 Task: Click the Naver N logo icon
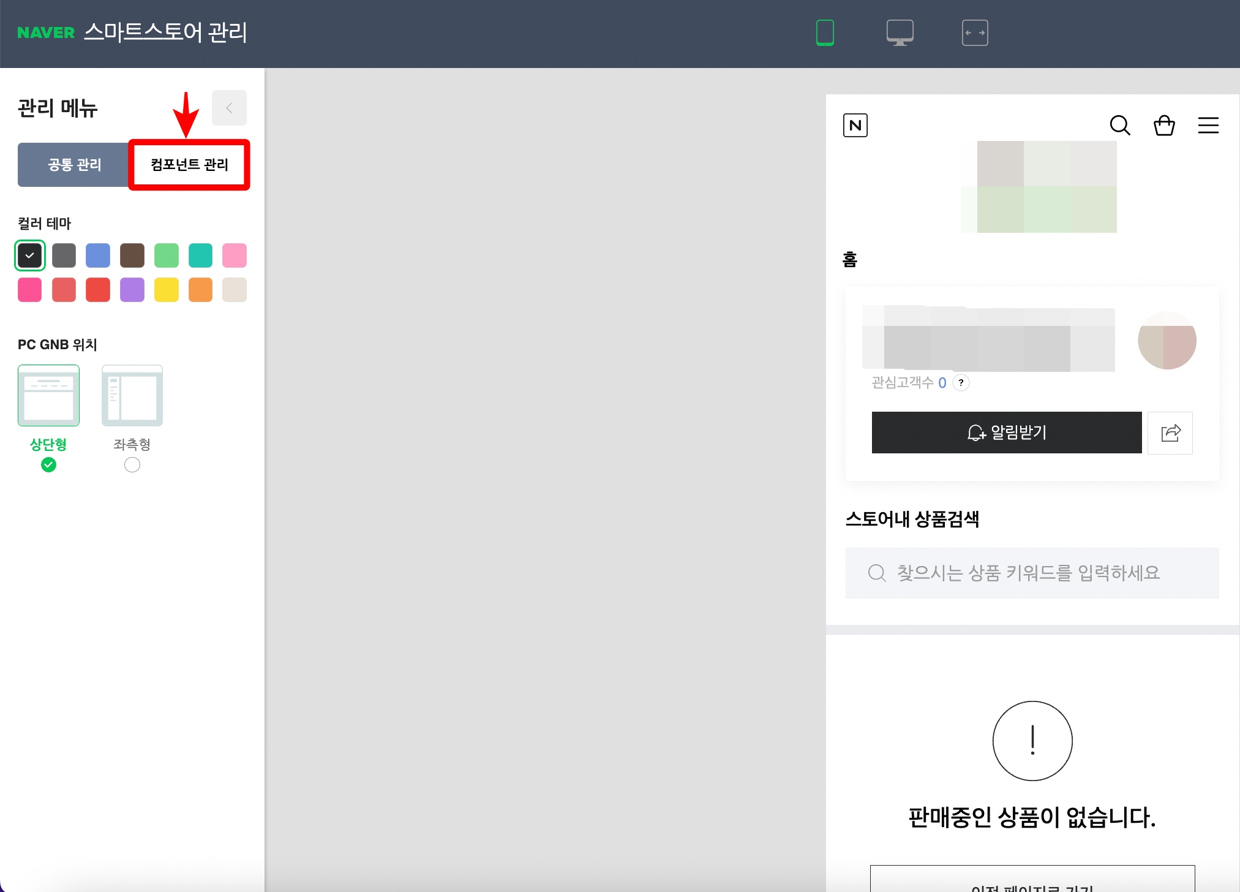[855, 126]
